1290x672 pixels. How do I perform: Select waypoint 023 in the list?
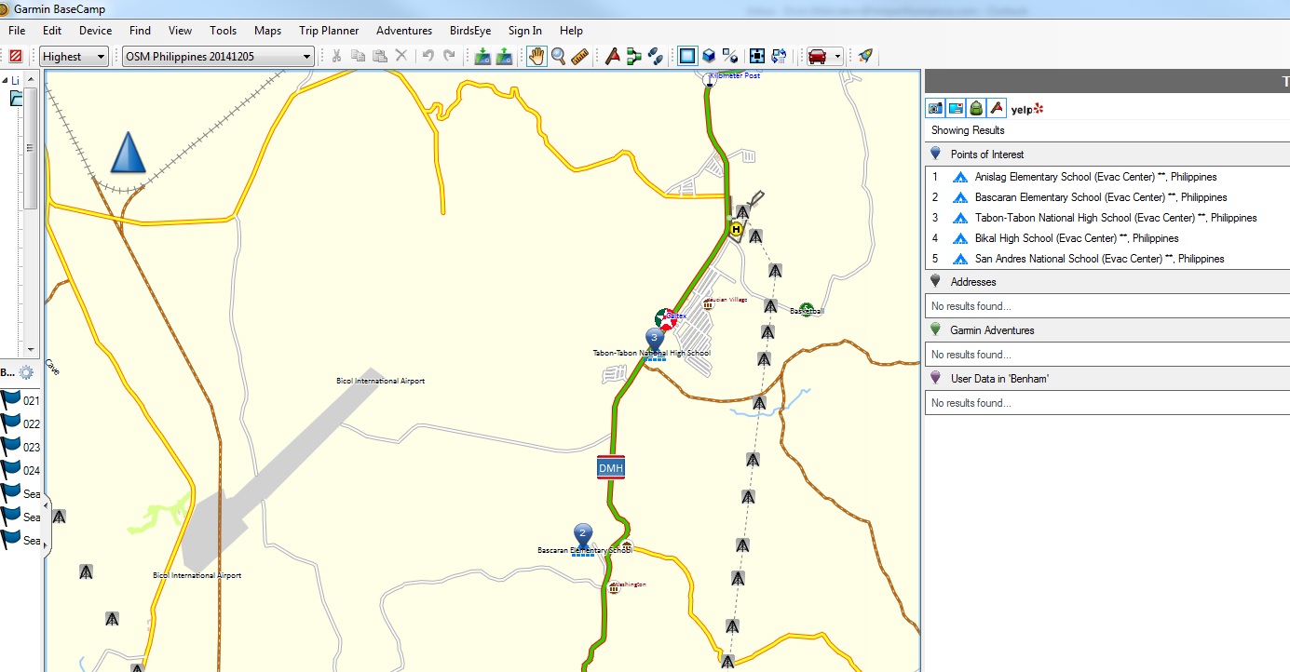(20, 447)
